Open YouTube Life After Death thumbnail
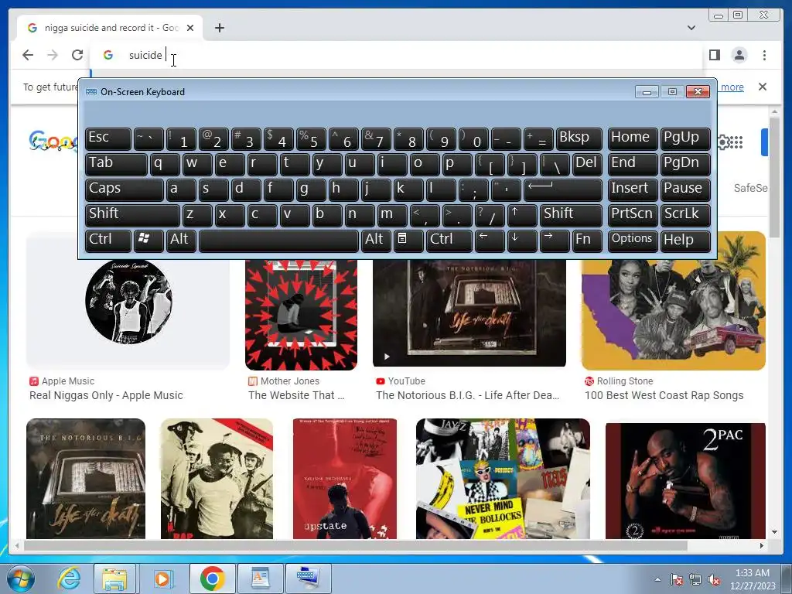 pyautogui.click(x=469, y=312)
